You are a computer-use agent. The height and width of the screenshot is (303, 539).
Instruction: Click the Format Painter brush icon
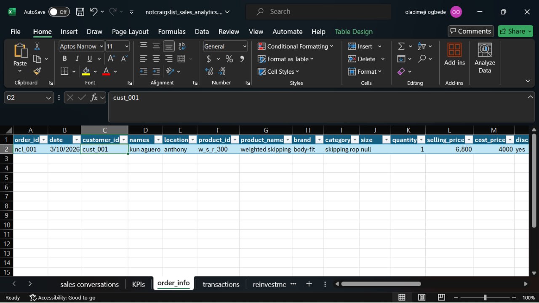[37, 71]
